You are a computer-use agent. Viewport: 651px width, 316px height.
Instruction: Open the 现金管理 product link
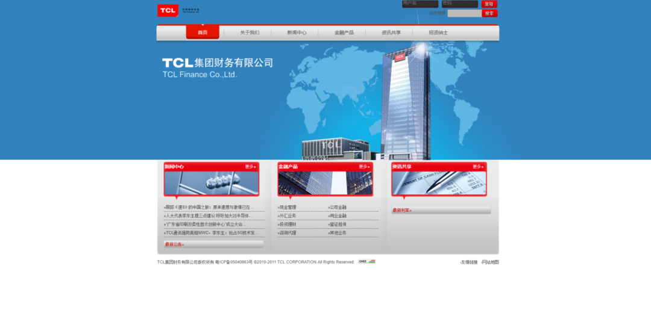click(287, 207)
